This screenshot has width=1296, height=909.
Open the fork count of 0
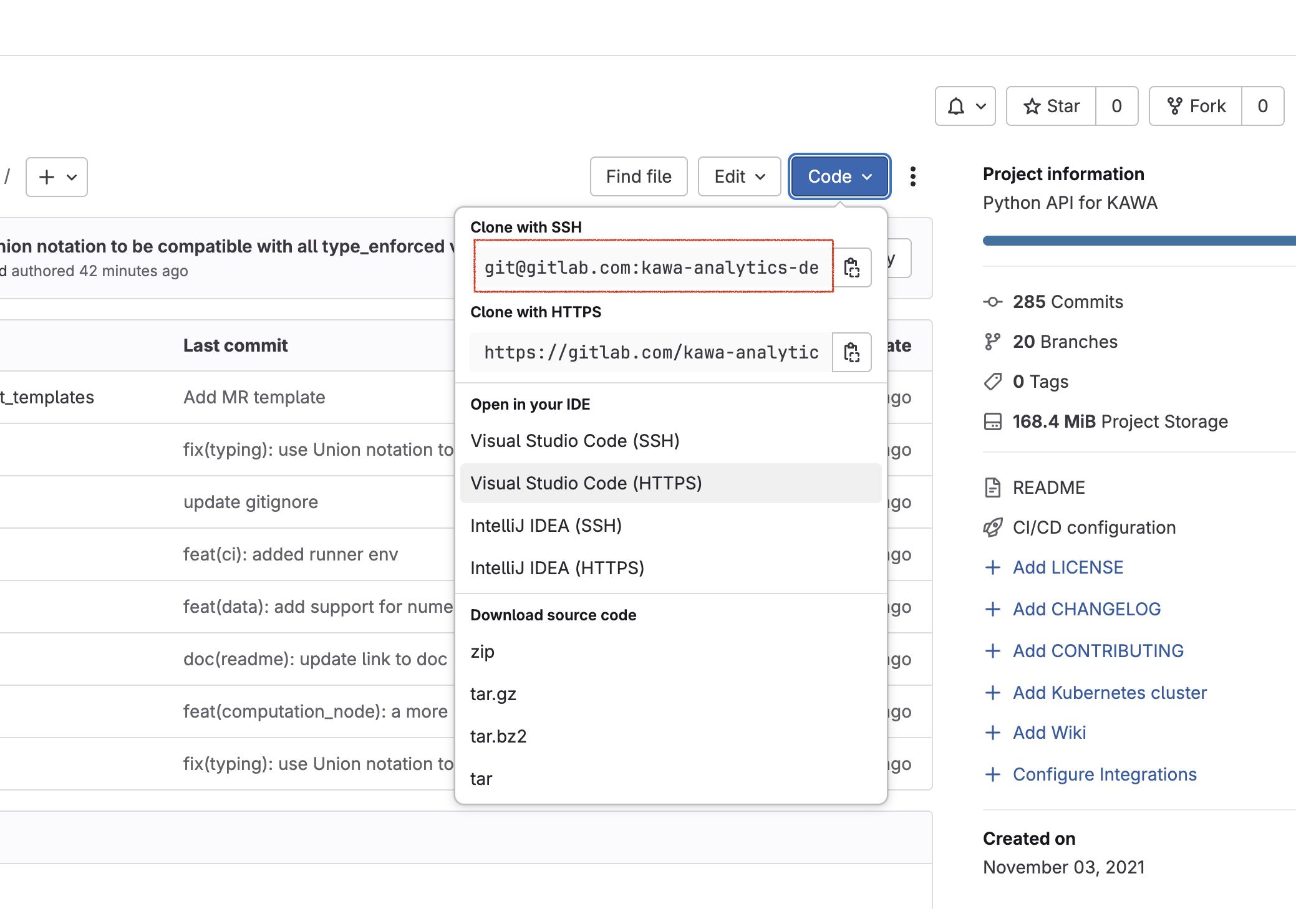(1263, 106)
